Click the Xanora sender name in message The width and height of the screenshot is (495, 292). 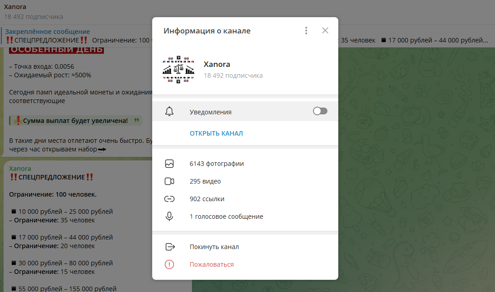[20, 169]
